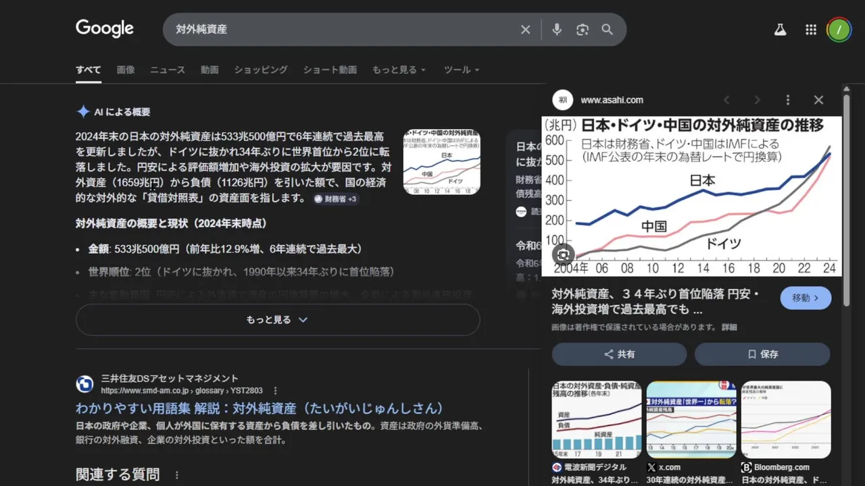This screenshot has height=486, width=865.
Task: Click title 対外純資産、３４年ぶり首位陥落
Action: (656, 302)
